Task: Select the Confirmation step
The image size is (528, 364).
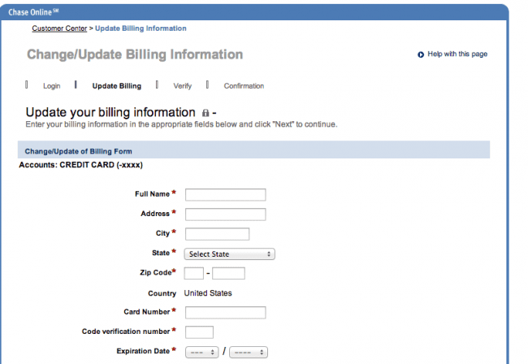Action: tap(244, 86)
